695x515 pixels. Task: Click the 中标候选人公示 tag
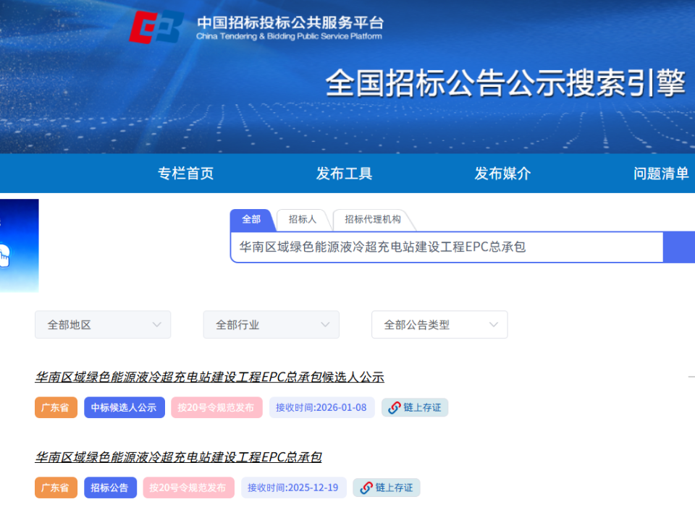coord(124,407)
